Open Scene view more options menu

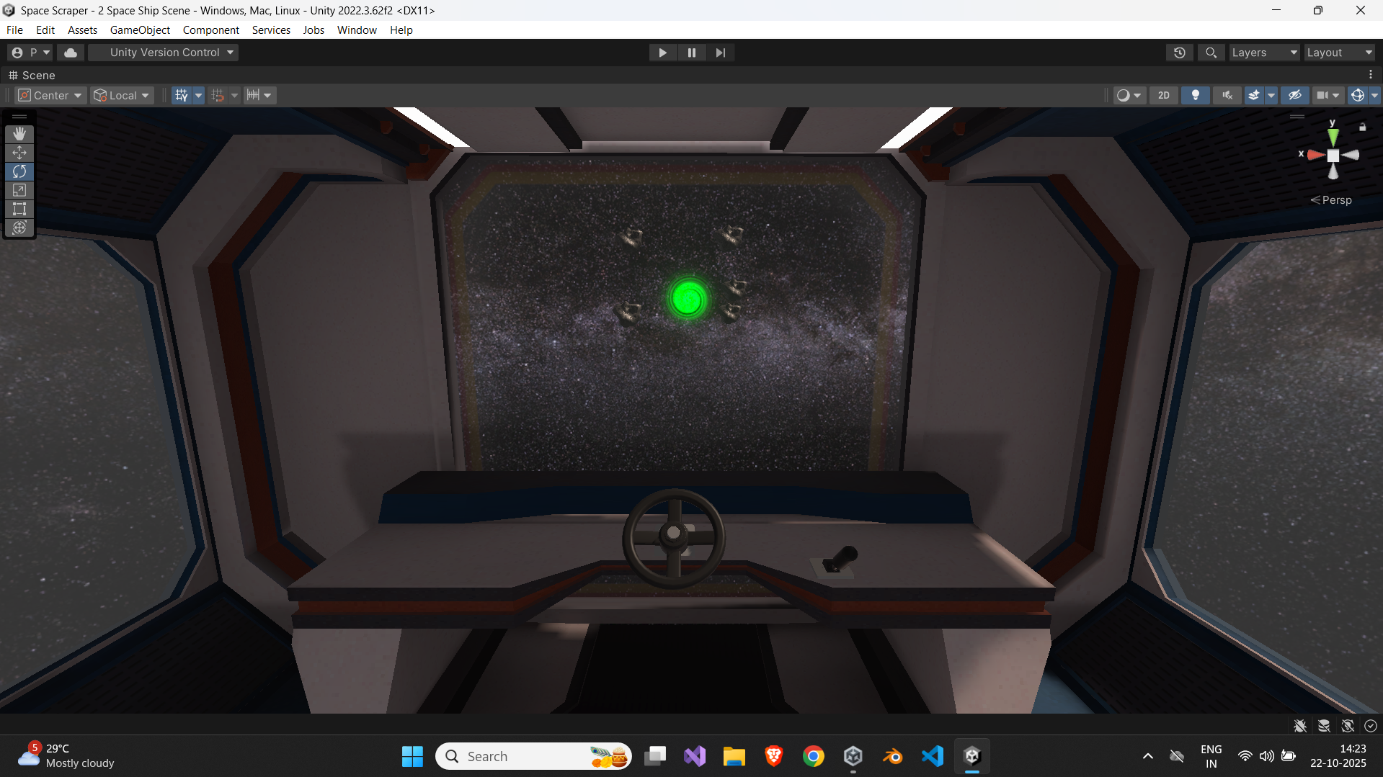click(x=1371, y=75)
